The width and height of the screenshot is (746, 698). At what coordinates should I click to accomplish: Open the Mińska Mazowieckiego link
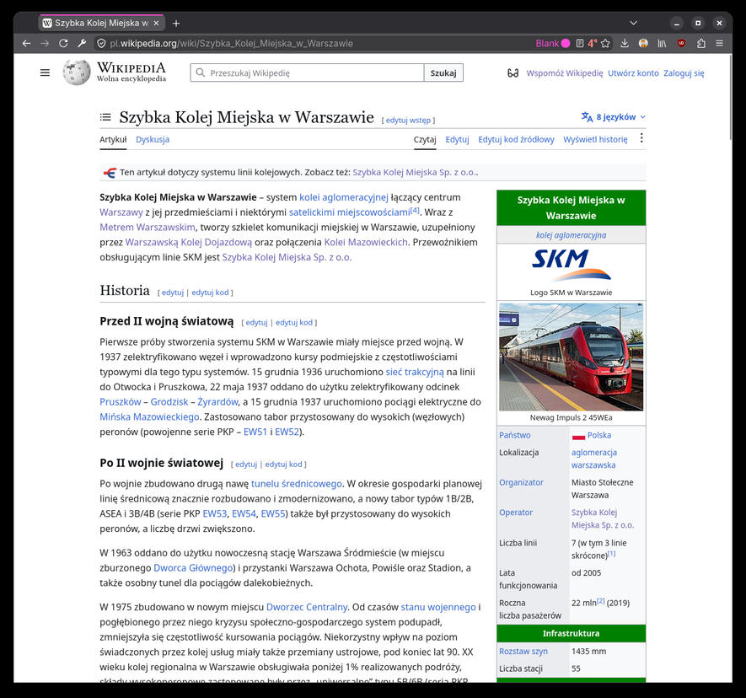[149, 416]
